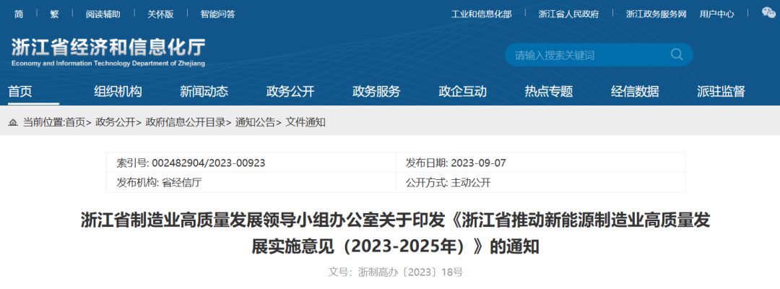Open 用户中心 user center
780x289 pixels.
click(x=716, y=14)
